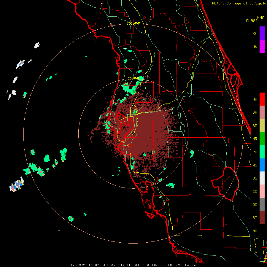Click the ND legend label
Viewport: 267px width, 267px height.
255,231
